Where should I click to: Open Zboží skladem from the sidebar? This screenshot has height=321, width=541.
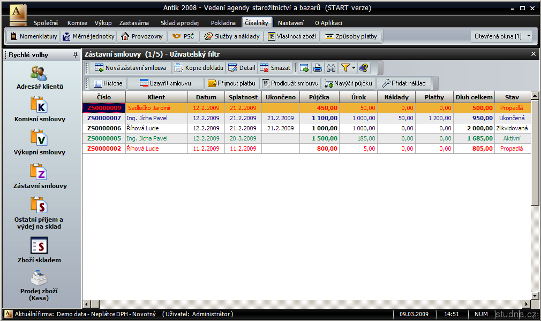click(x=40, y=250)
